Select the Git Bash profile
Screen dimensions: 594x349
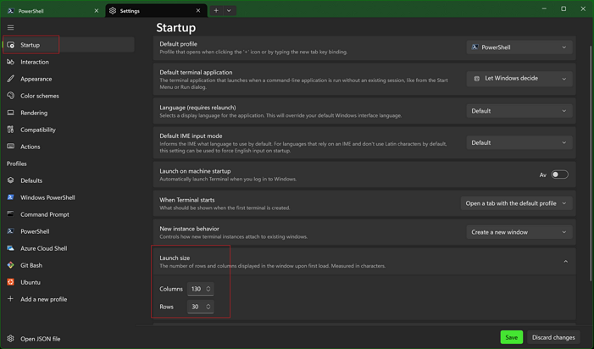[x=68, y=265]
